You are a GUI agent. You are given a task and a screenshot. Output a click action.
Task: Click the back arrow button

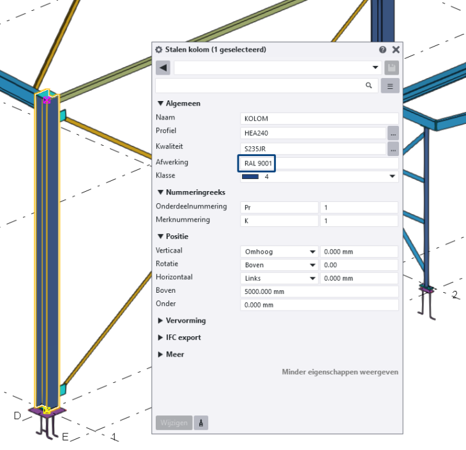[163, 68]
